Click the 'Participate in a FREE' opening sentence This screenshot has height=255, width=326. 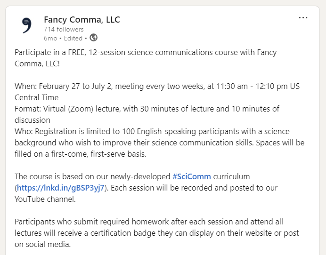pos(146,58)
